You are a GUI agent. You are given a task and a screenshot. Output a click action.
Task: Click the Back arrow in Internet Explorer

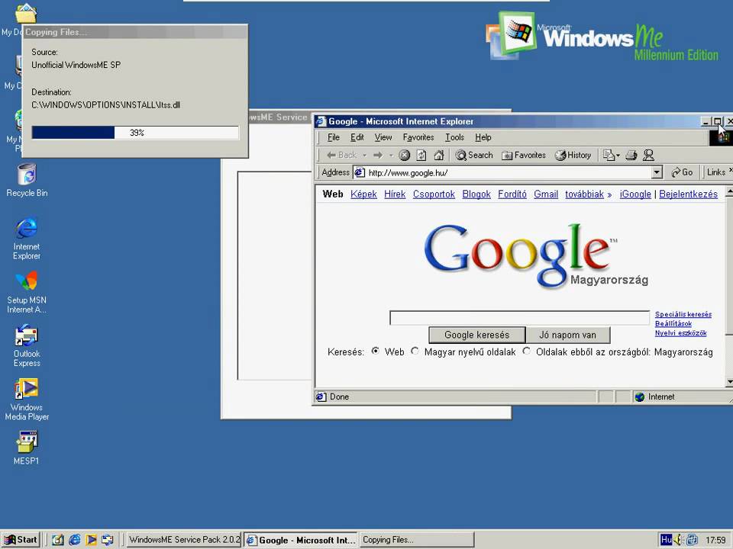coord(342,155)
